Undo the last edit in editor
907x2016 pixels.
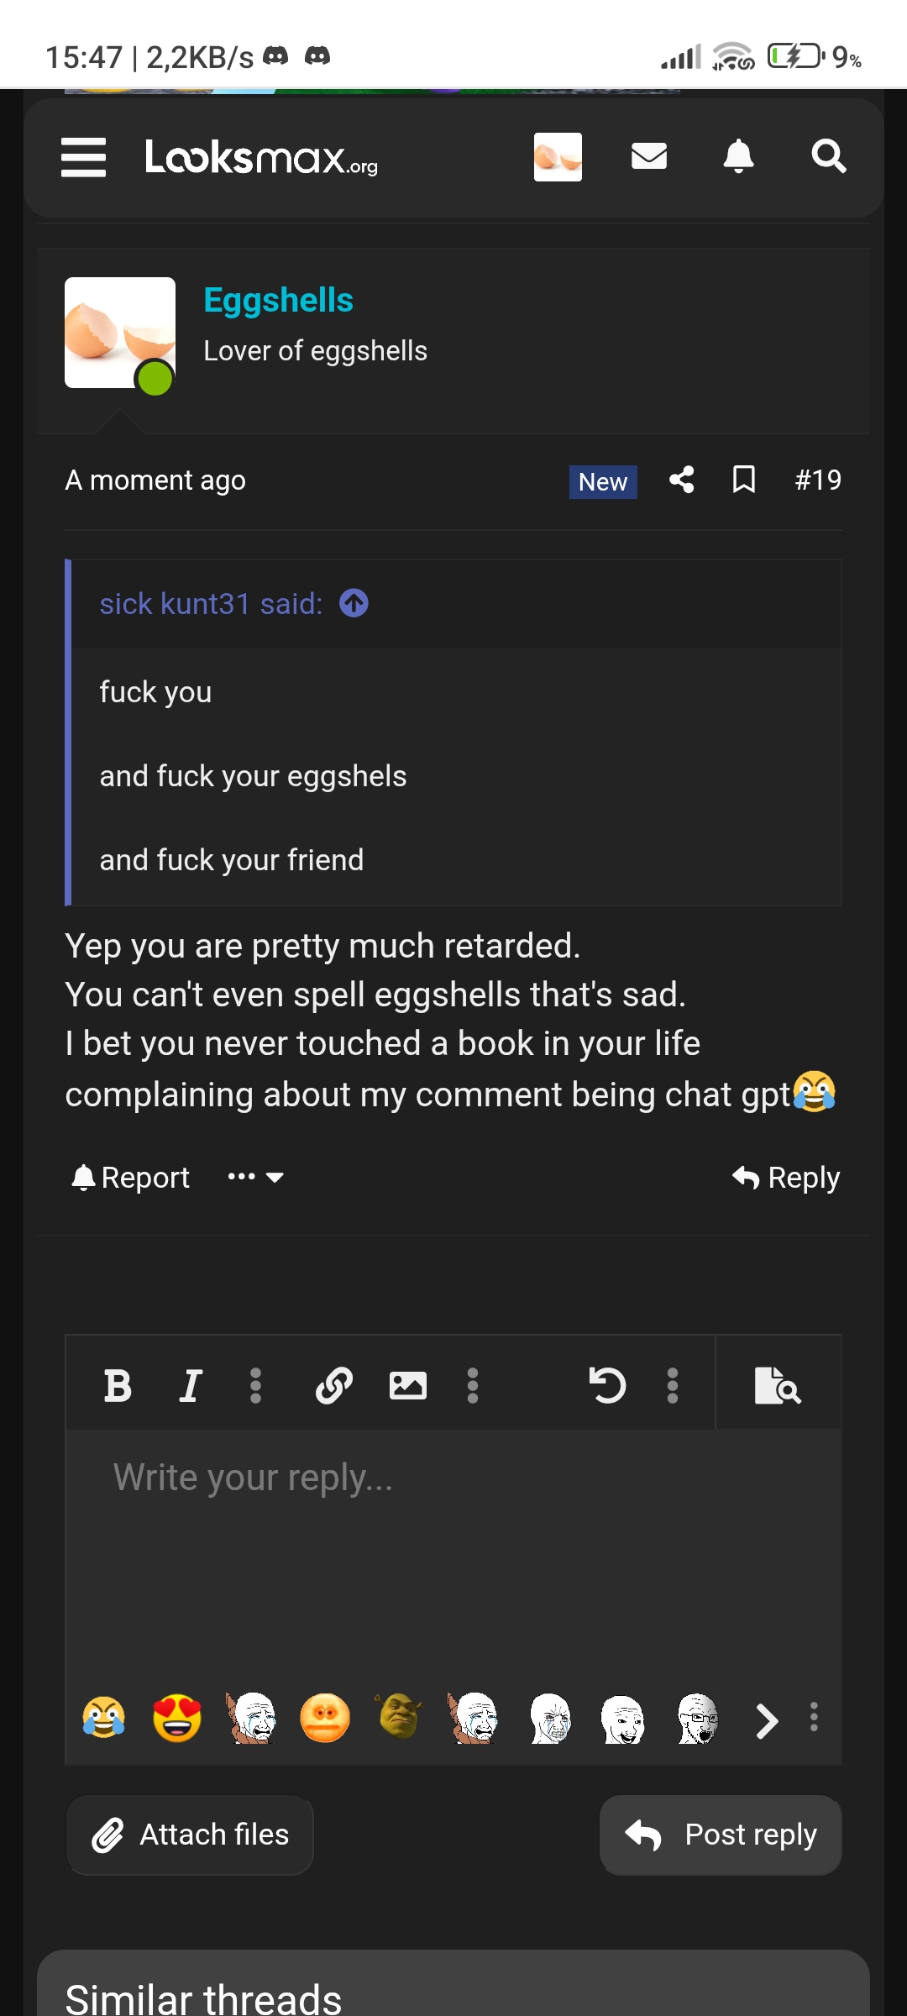point(607,1386)
